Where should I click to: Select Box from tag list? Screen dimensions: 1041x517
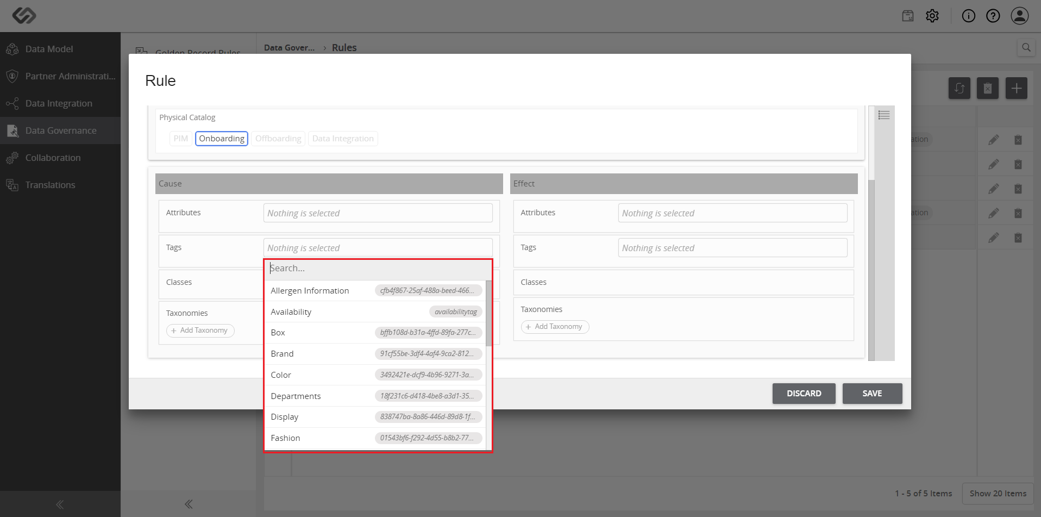tap(375, 333)
